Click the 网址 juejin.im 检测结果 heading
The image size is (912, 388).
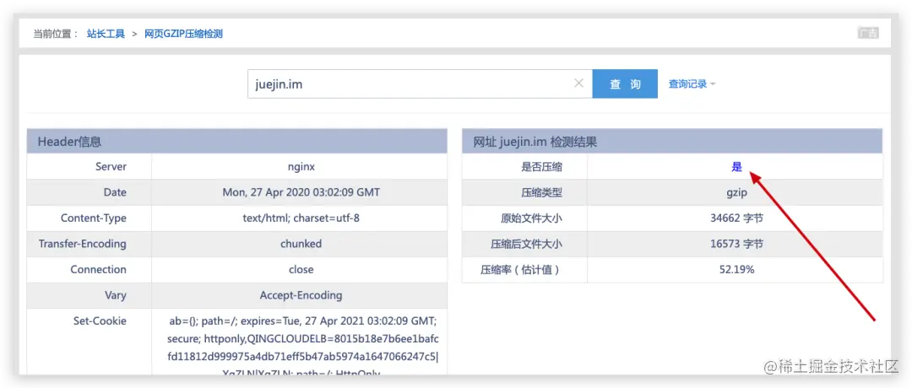(x=535, y=141)
